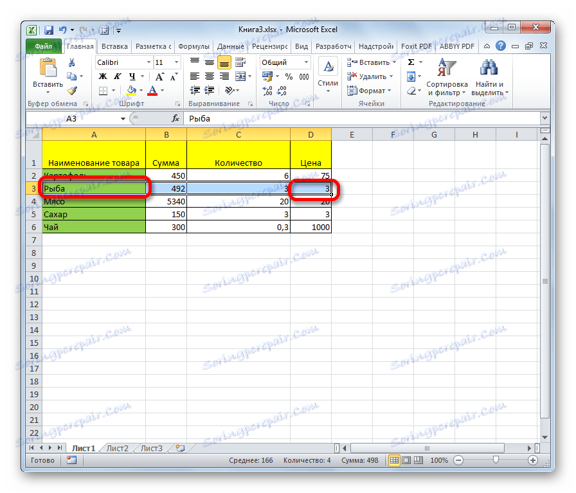Toggle wrap text button

240,62
